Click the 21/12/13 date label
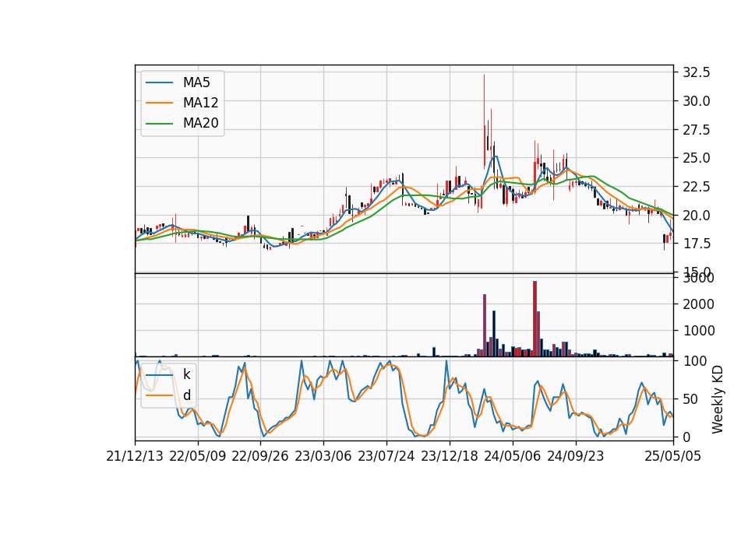Viewport: 748px width, 537px height. [x=135, y=456]
